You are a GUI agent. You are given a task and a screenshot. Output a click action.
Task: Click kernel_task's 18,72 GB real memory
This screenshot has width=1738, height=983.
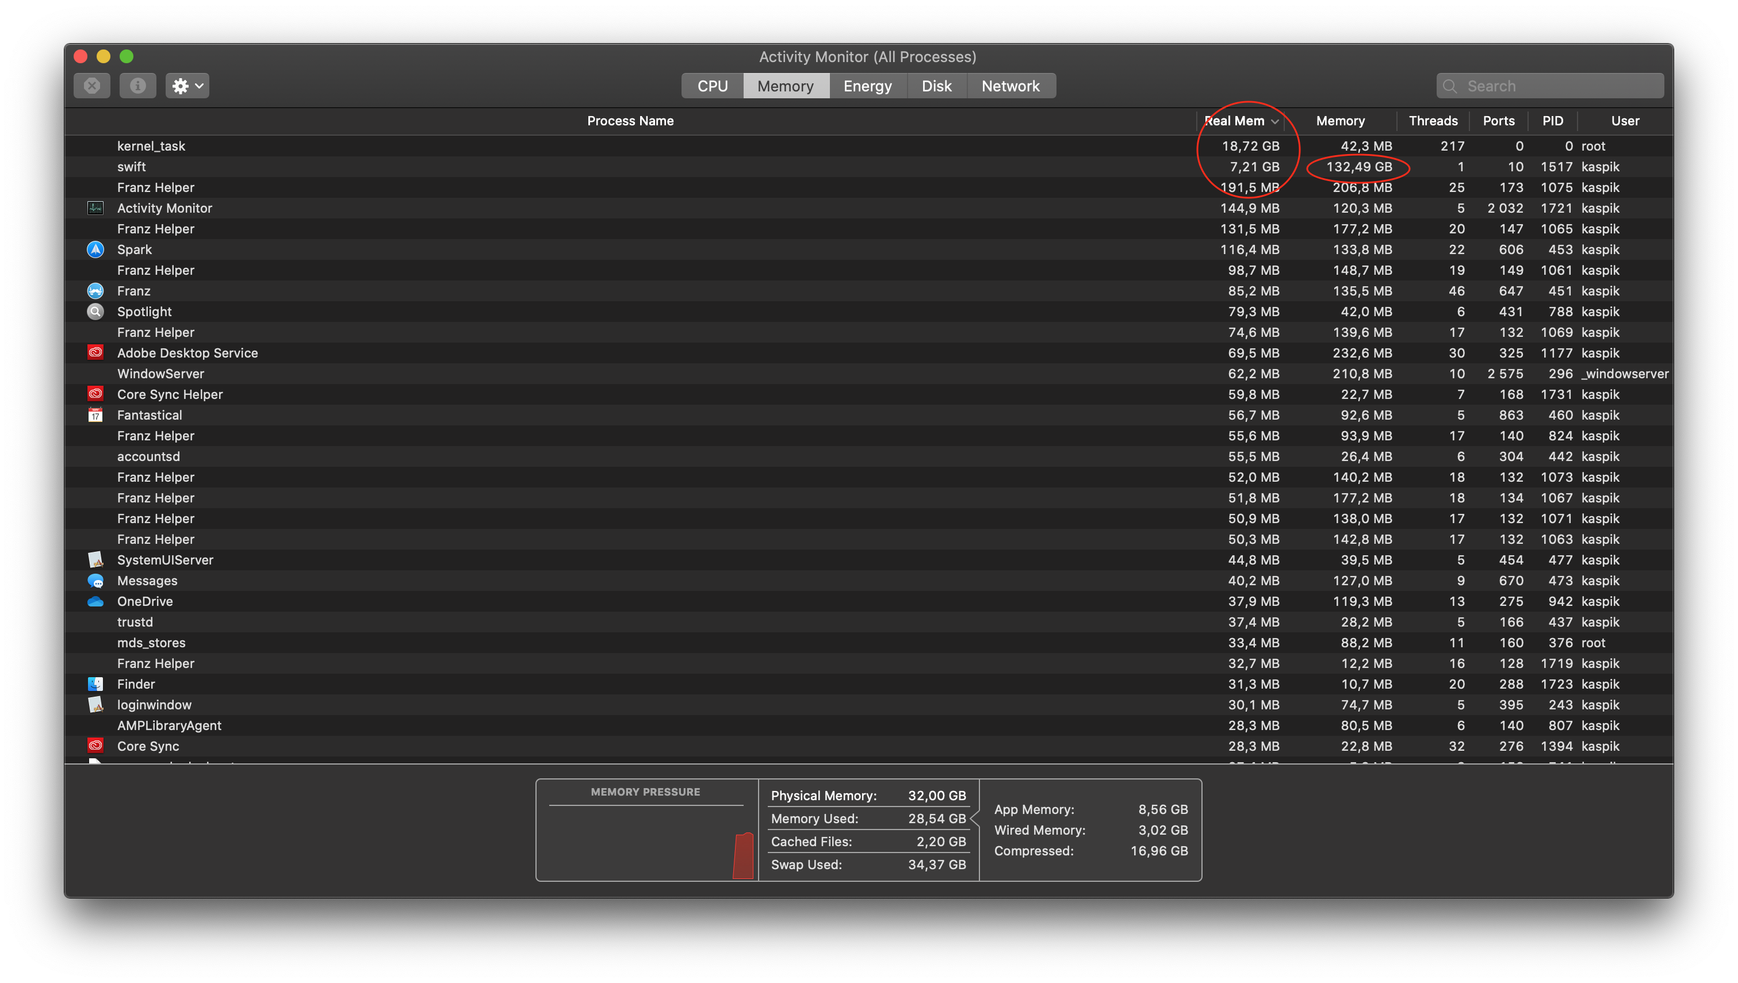coord(1250,146)
